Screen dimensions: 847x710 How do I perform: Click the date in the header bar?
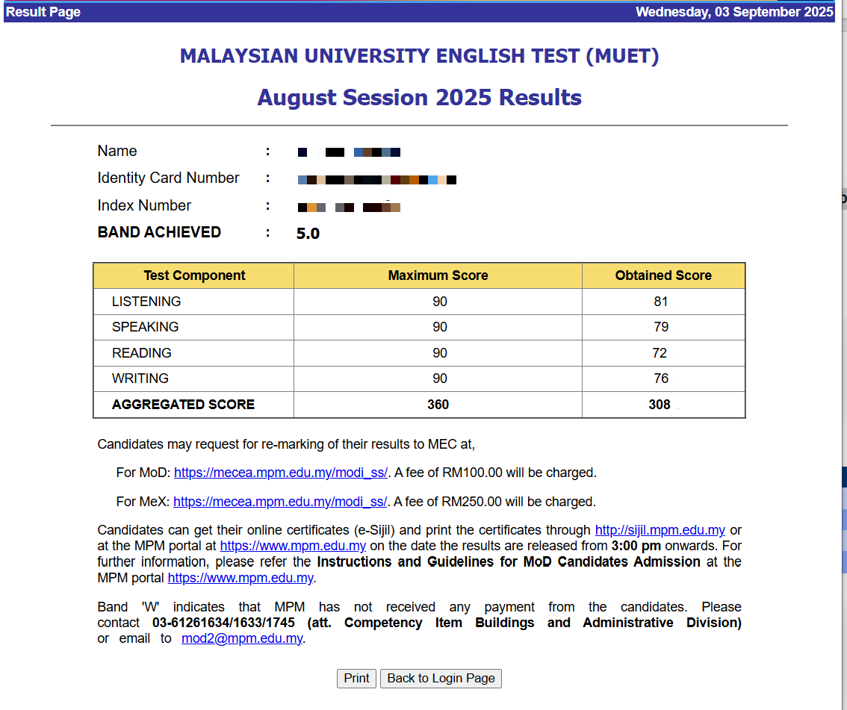pos(733,12)
